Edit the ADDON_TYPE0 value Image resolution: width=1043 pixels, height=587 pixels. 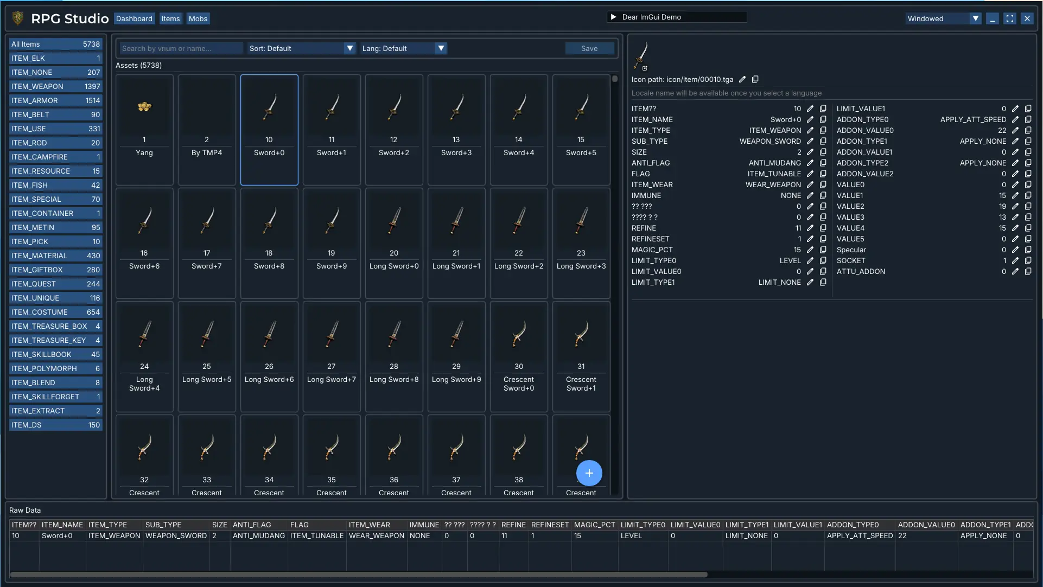(x=1015, y=119)
